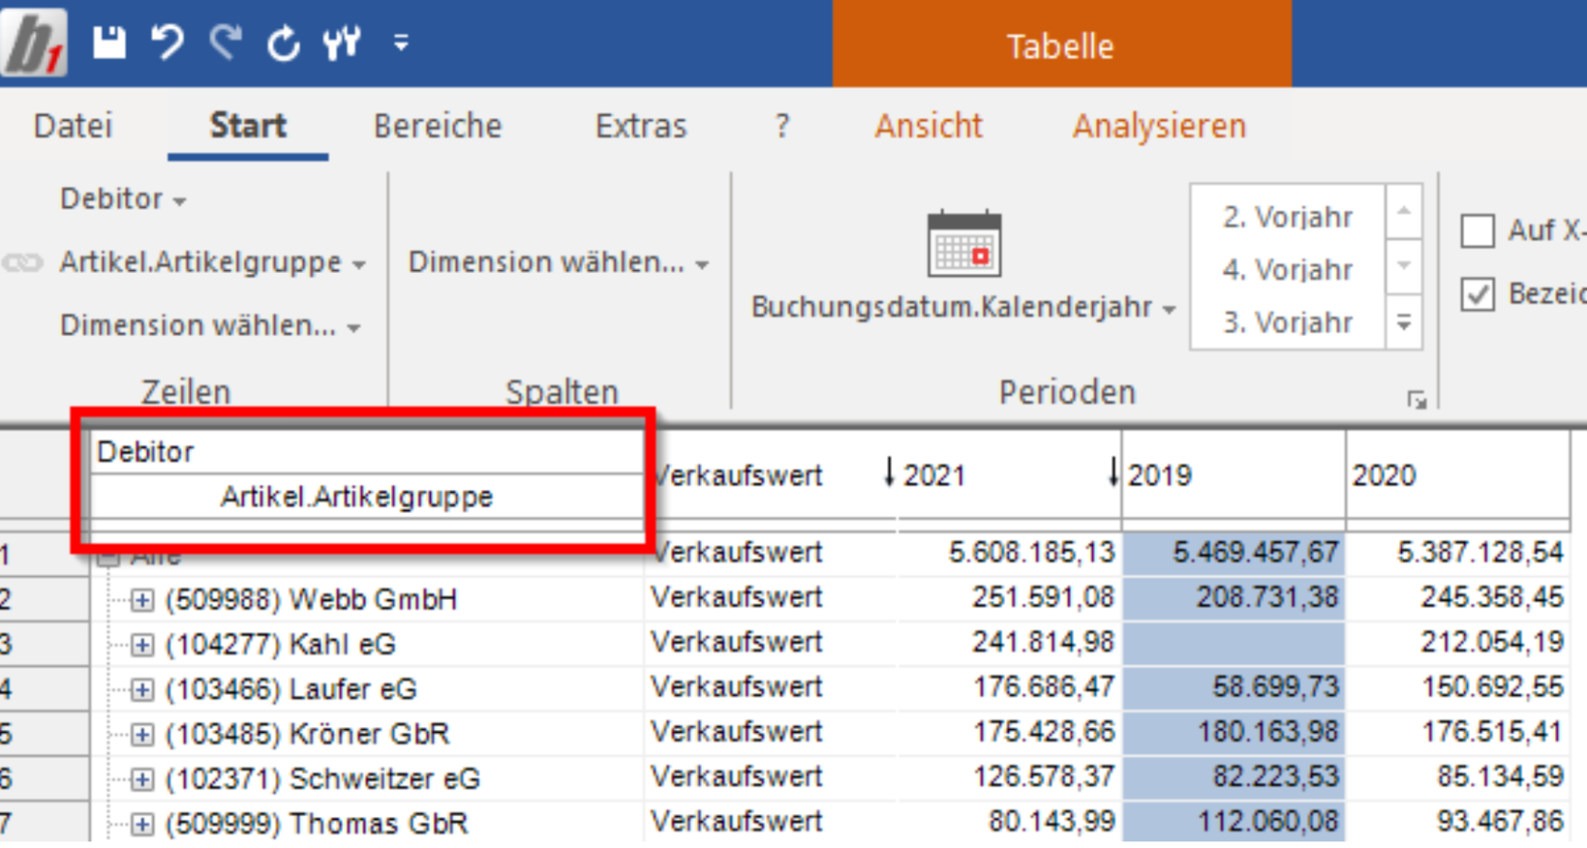Save using the floppy disk icon
The width and height of the screenshot is (1587, 848).
tap(110, 42)
